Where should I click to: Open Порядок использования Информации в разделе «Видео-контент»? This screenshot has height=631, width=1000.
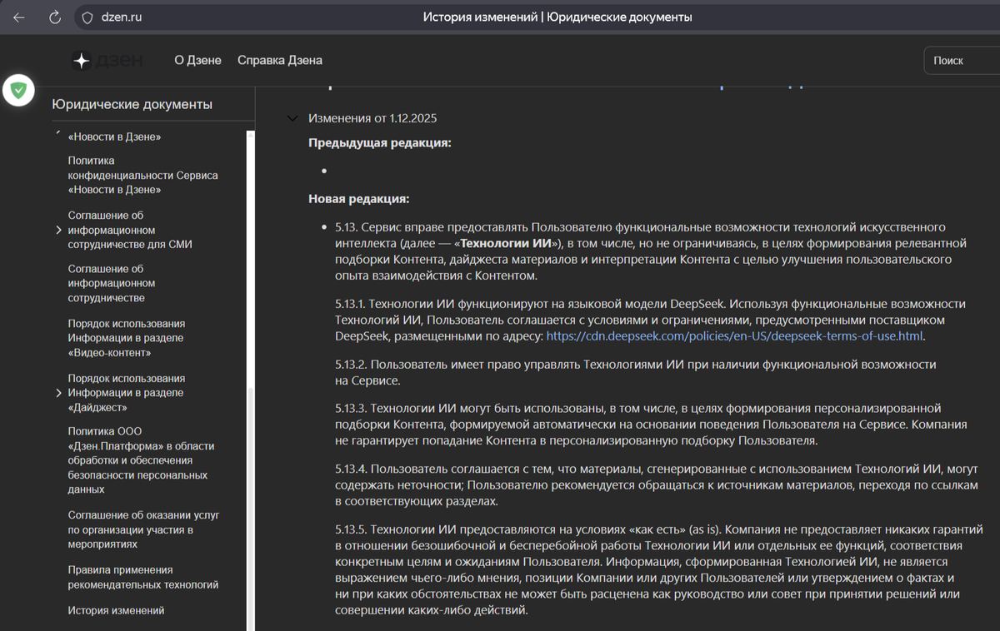[127, 338]
